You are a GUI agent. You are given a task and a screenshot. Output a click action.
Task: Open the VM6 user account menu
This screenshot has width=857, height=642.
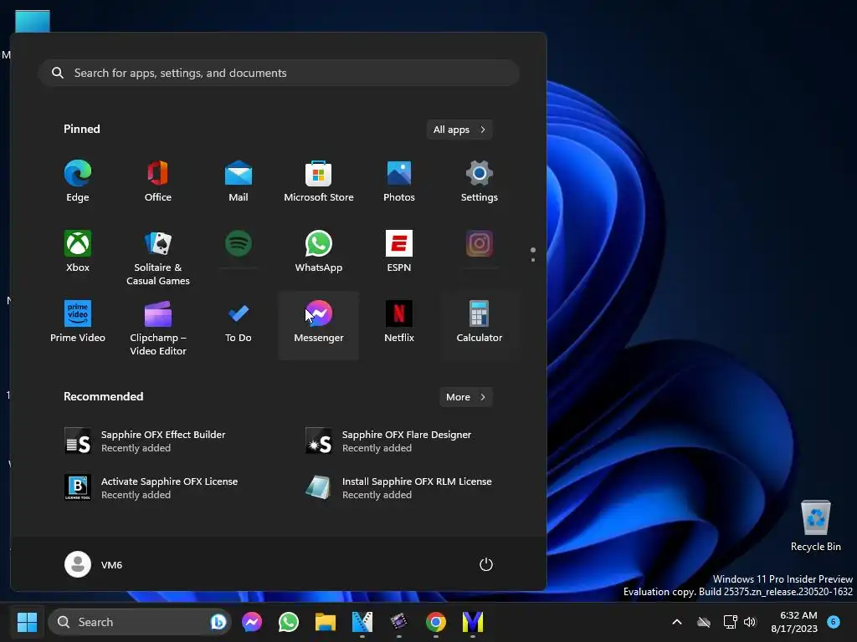[x=94, y=564]
